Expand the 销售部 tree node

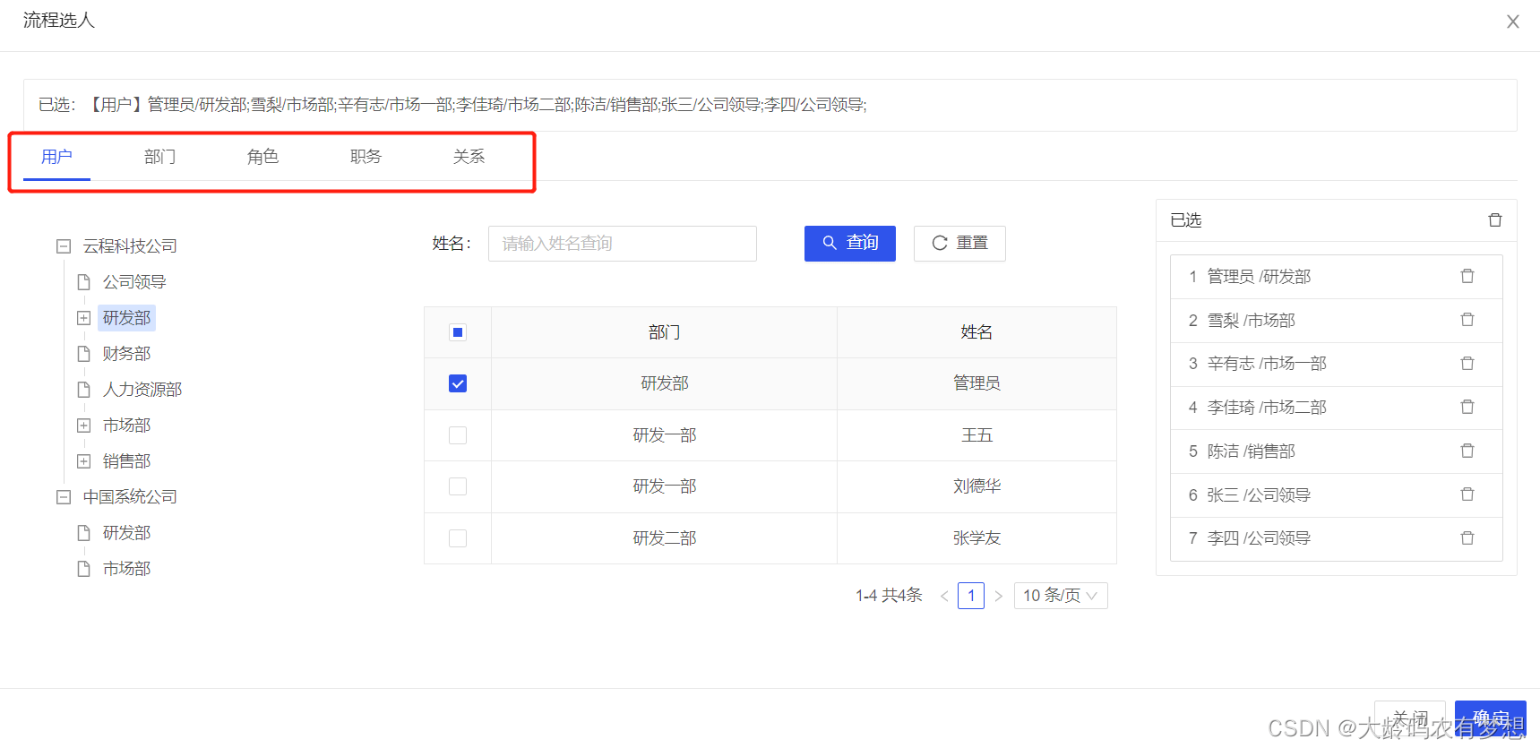(x=83, y=461)
